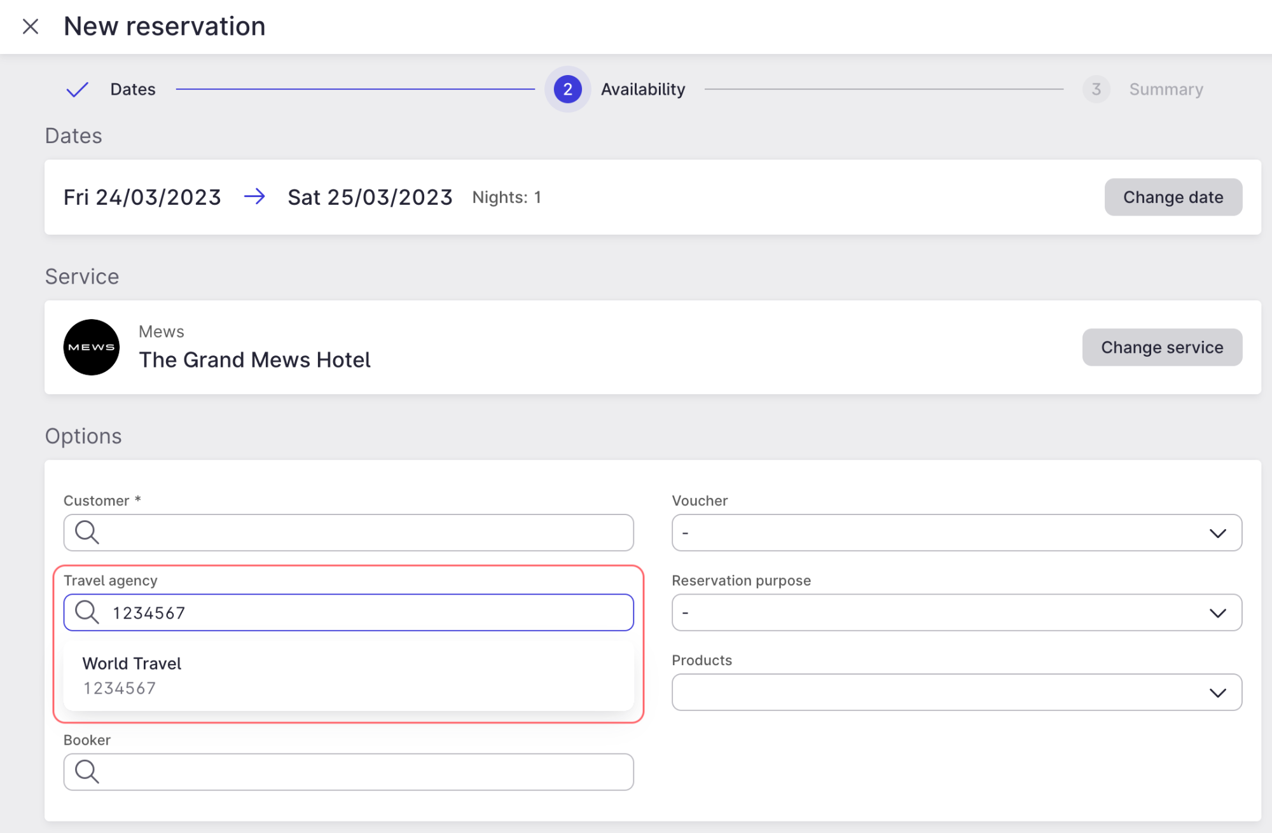
Task: Click the Change date button
Action: 1173,197
